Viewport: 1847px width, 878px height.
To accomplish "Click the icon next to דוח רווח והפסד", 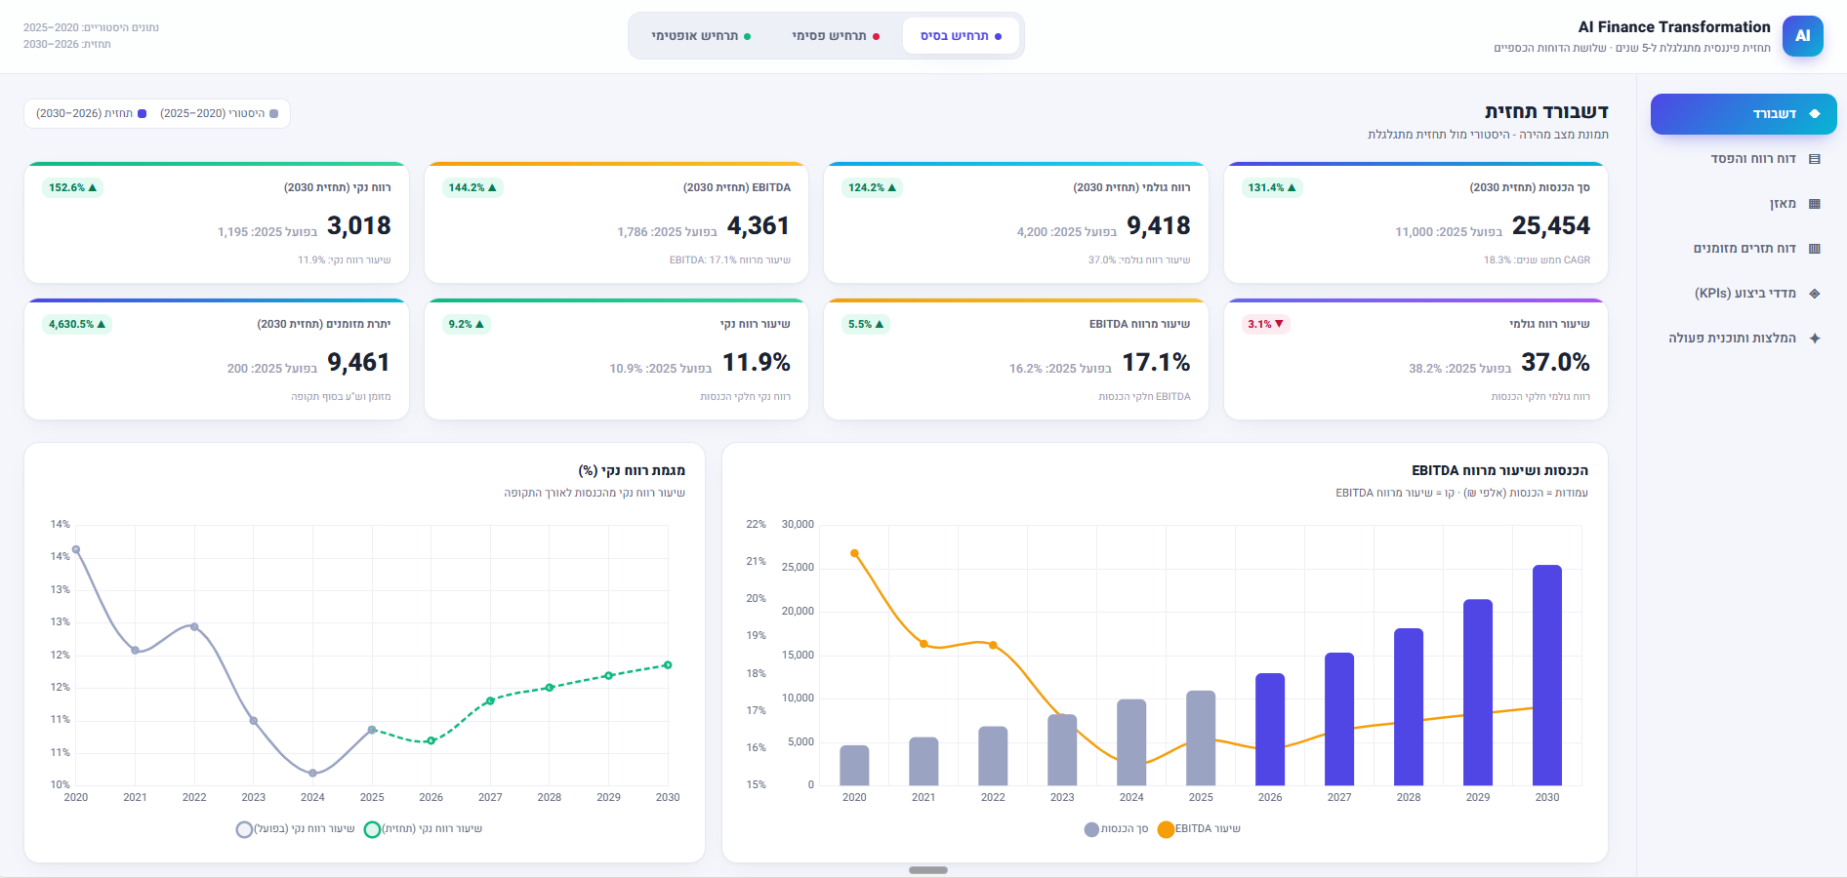I will (1814, 159).
